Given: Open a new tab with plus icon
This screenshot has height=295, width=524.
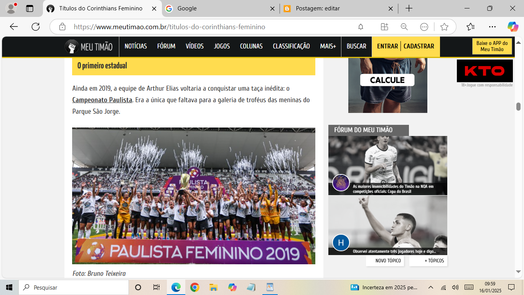Looking at the screenshot, I should tap(409, 8).
